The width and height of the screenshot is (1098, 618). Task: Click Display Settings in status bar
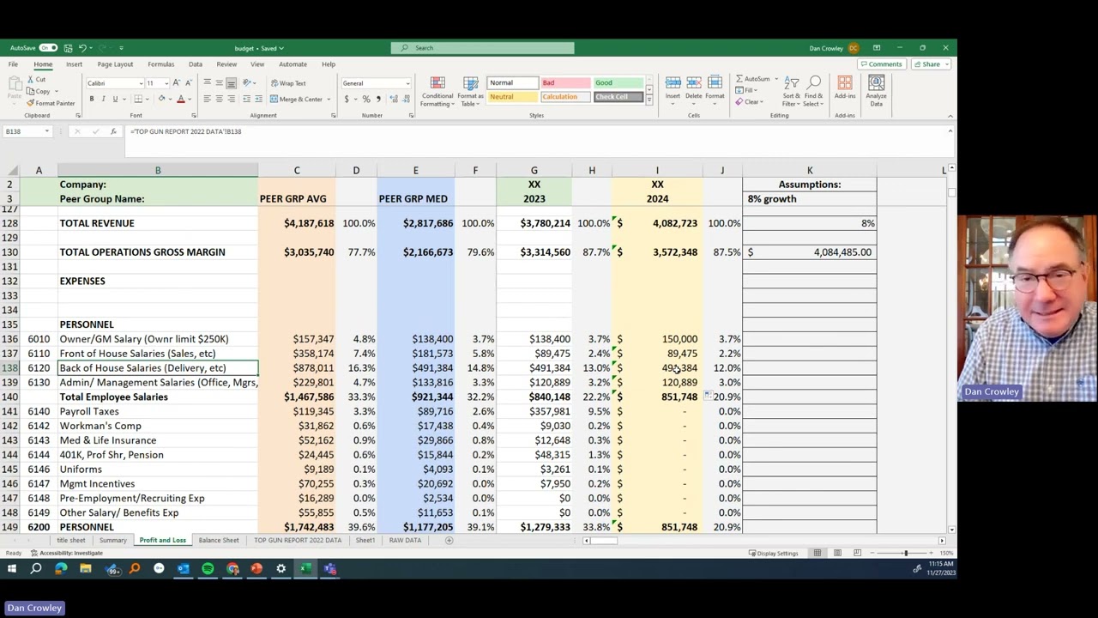coord(773,554)
